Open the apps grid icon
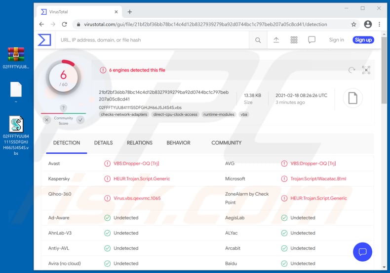 [294, 40]
